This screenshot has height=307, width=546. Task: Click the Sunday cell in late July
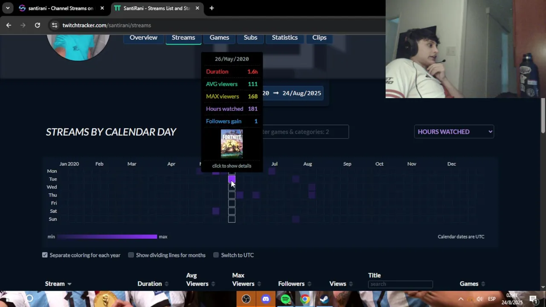(296, 219)
